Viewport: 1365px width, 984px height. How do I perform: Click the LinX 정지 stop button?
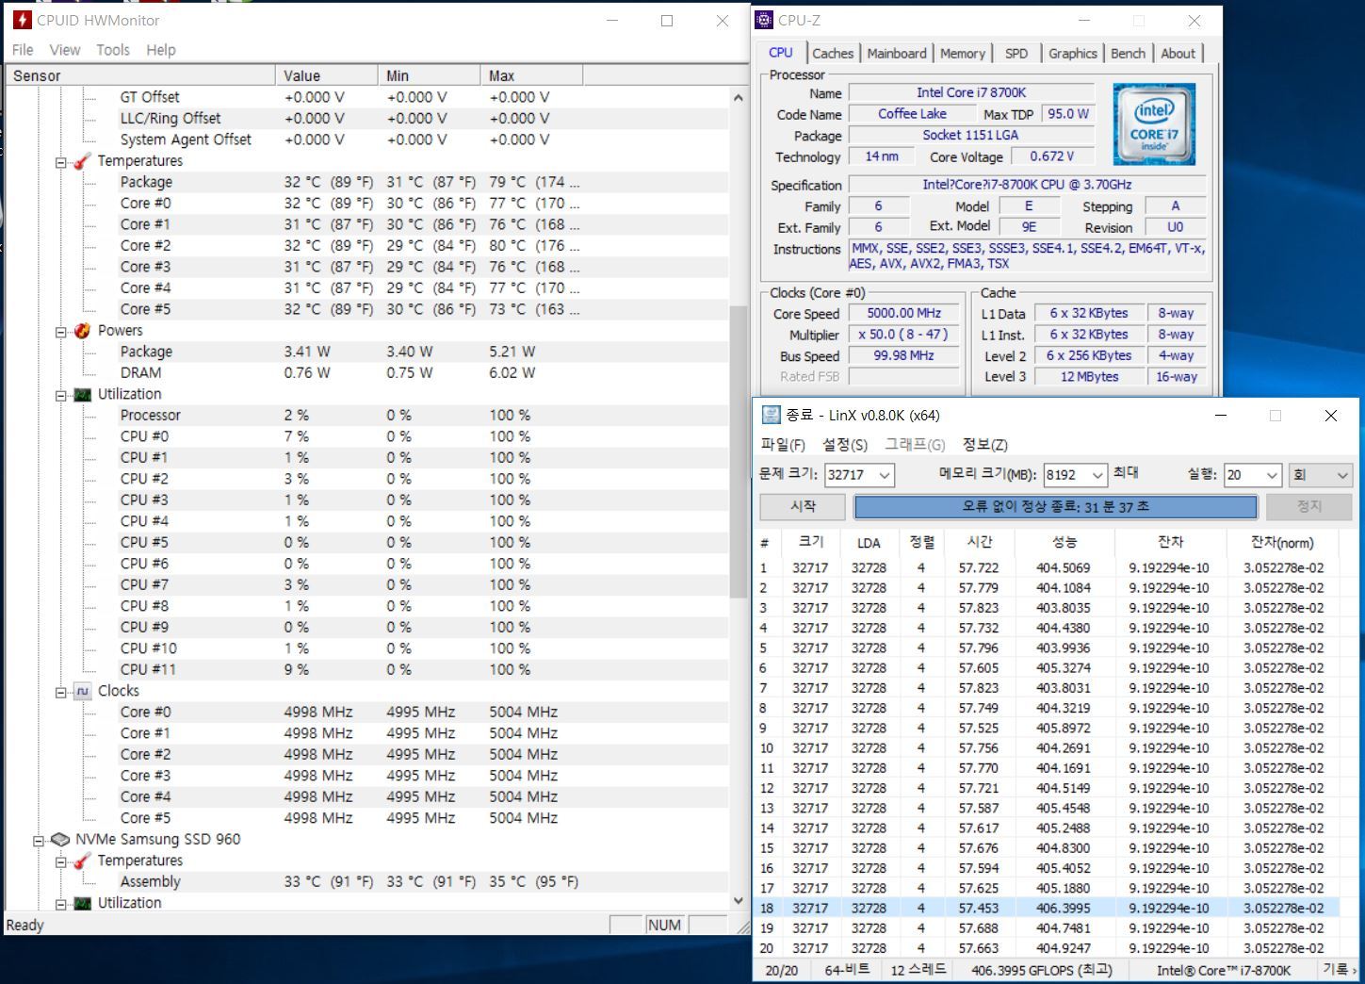(x=1309, y=507)
